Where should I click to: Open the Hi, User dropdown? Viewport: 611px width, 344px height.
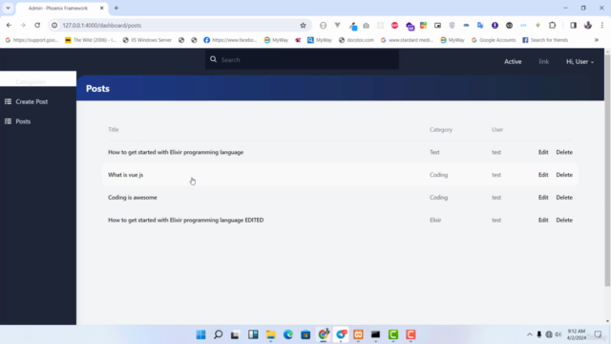[579, 61]
